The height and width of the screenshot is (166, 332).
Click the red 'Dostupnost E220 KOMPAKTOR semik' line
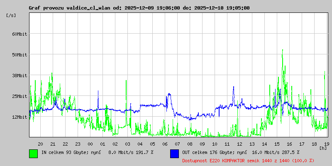point(248,161)
